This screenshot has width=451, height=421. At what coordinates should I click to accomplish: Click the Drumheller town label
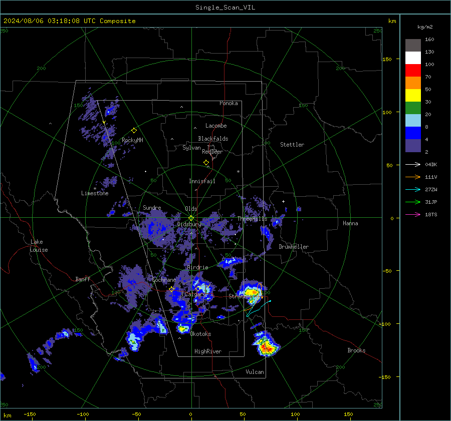coord(294,247)
